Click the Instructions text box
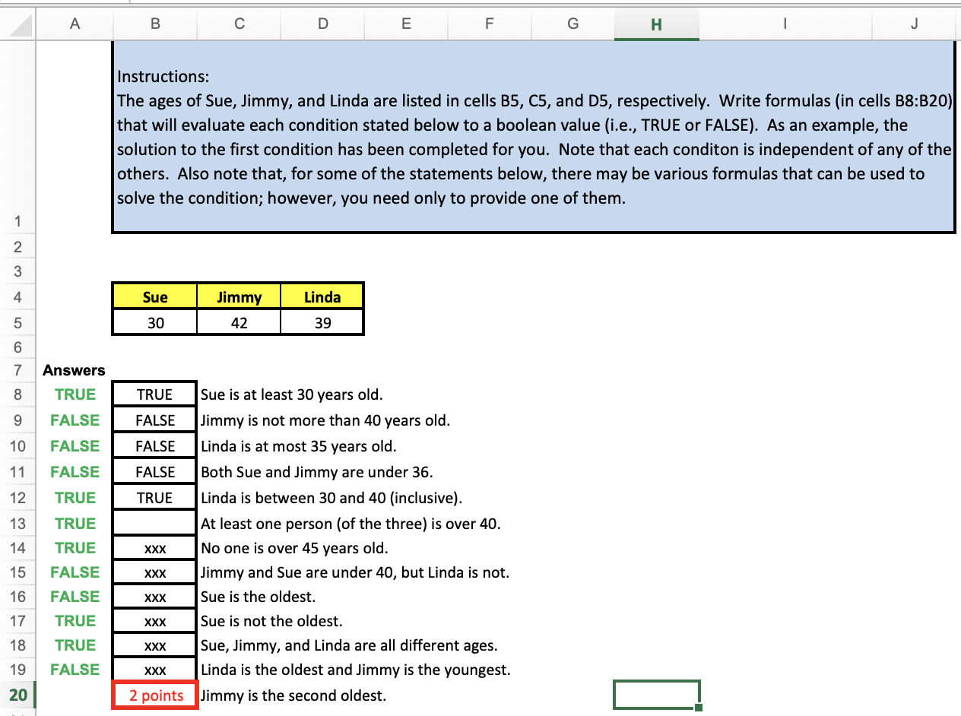Image resolution: width=961 pixels, height=716 pixels. point(534,137)
